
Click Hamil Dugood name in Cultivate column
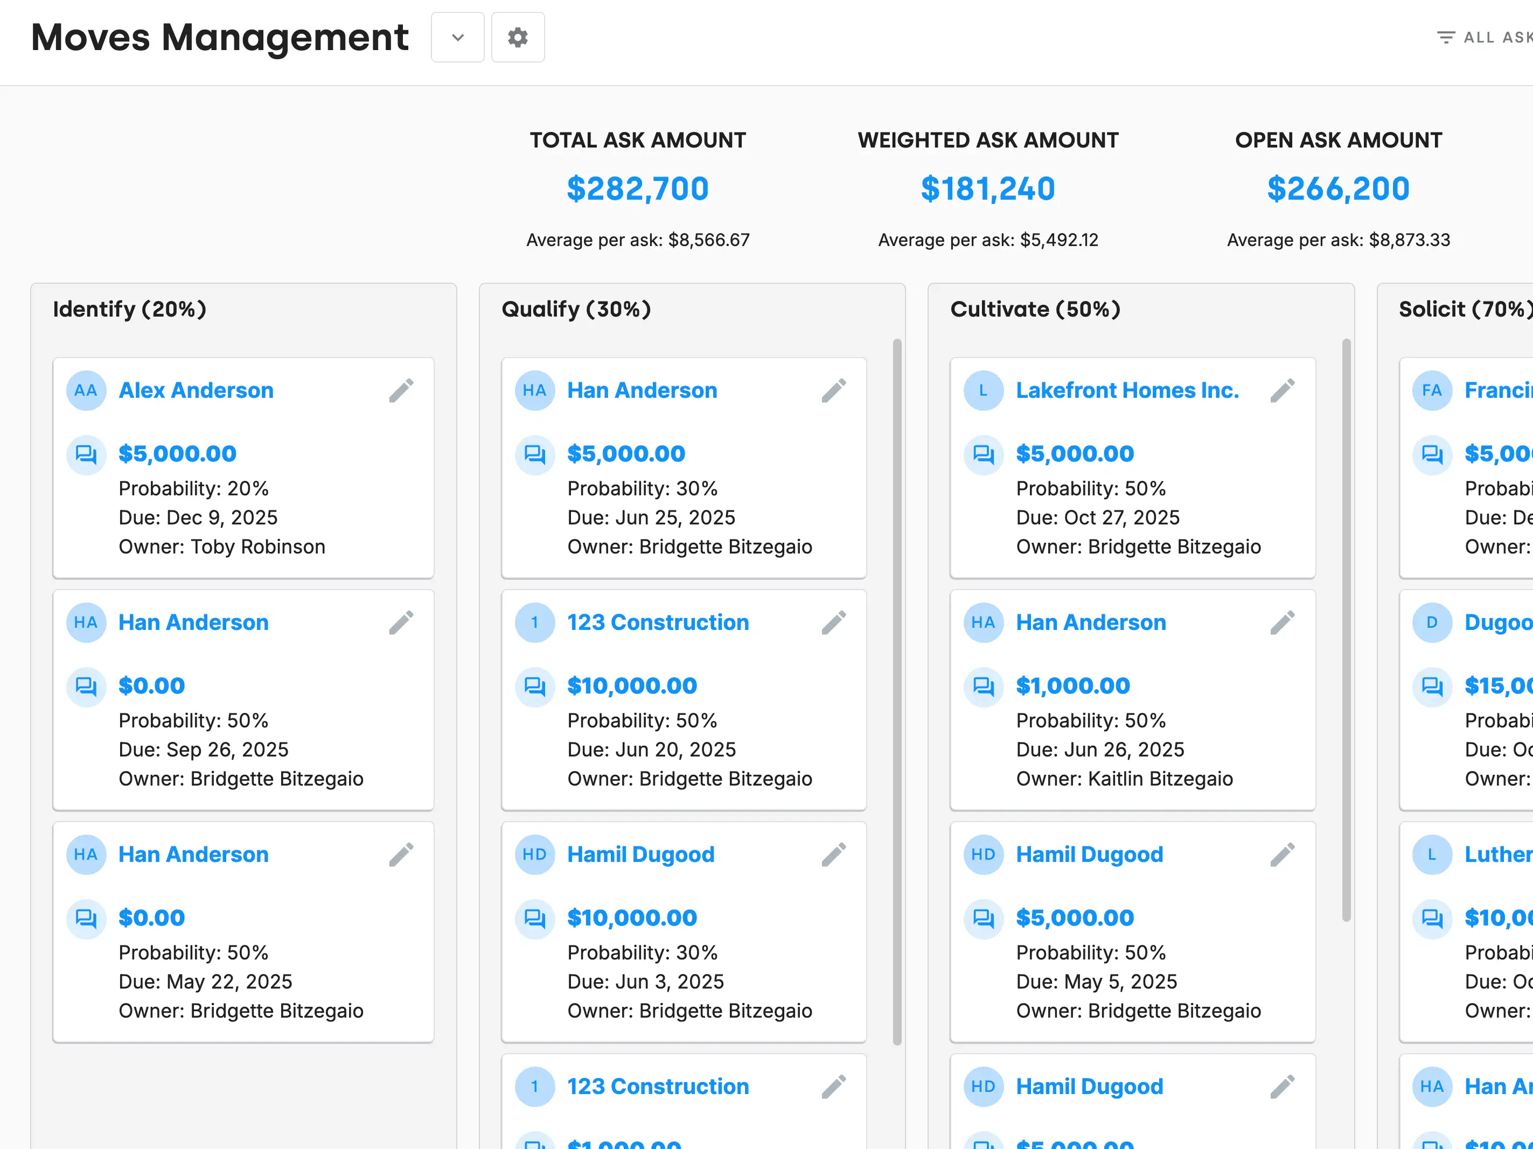(x=1090, y=854)
